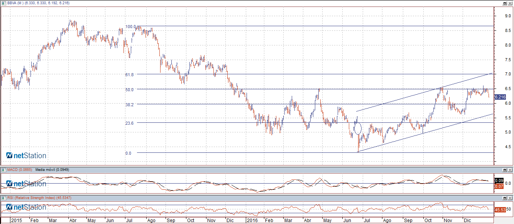
Task: Select the 50.0 Fibonacci level label
Action: click(x=129, y=90)
